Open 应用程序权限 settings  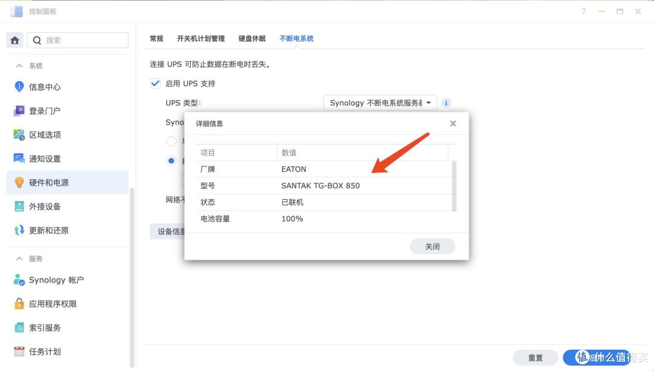(x=68, y=304)
